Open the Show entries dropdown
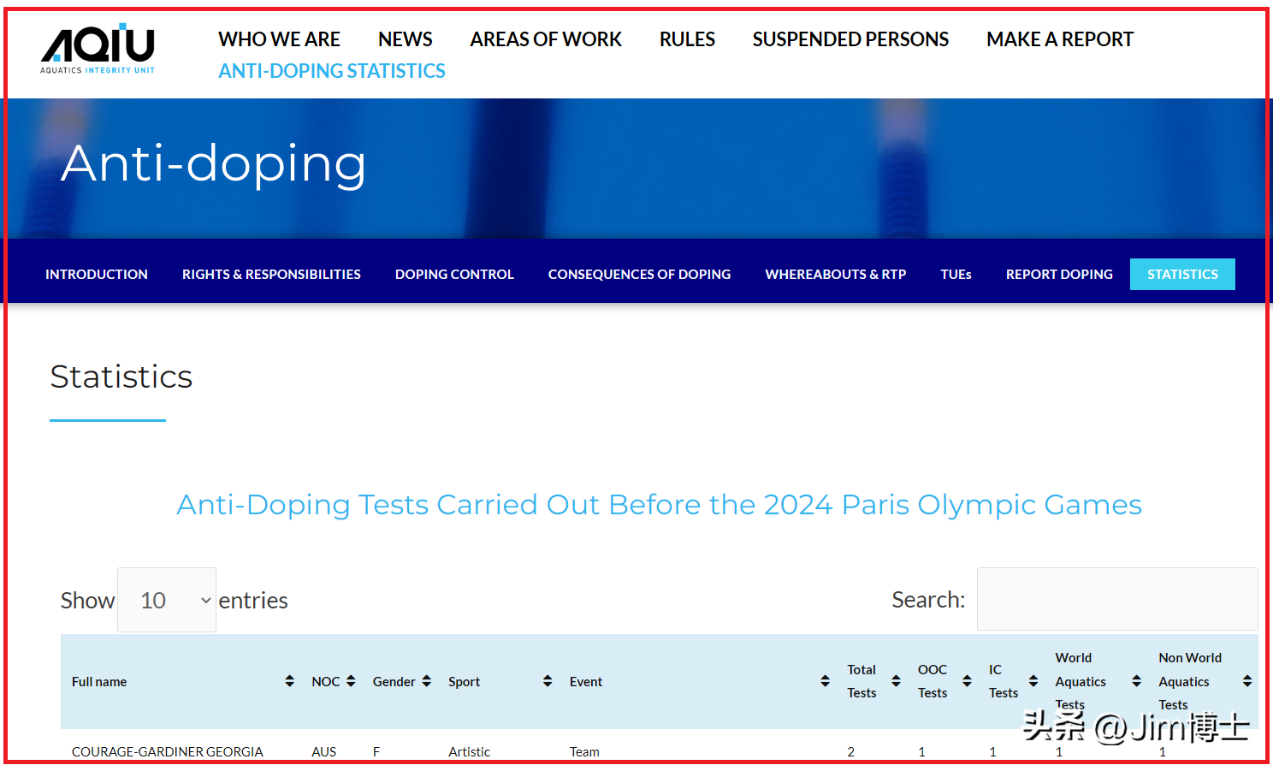 pyautogui.click(x=167, y=600)
